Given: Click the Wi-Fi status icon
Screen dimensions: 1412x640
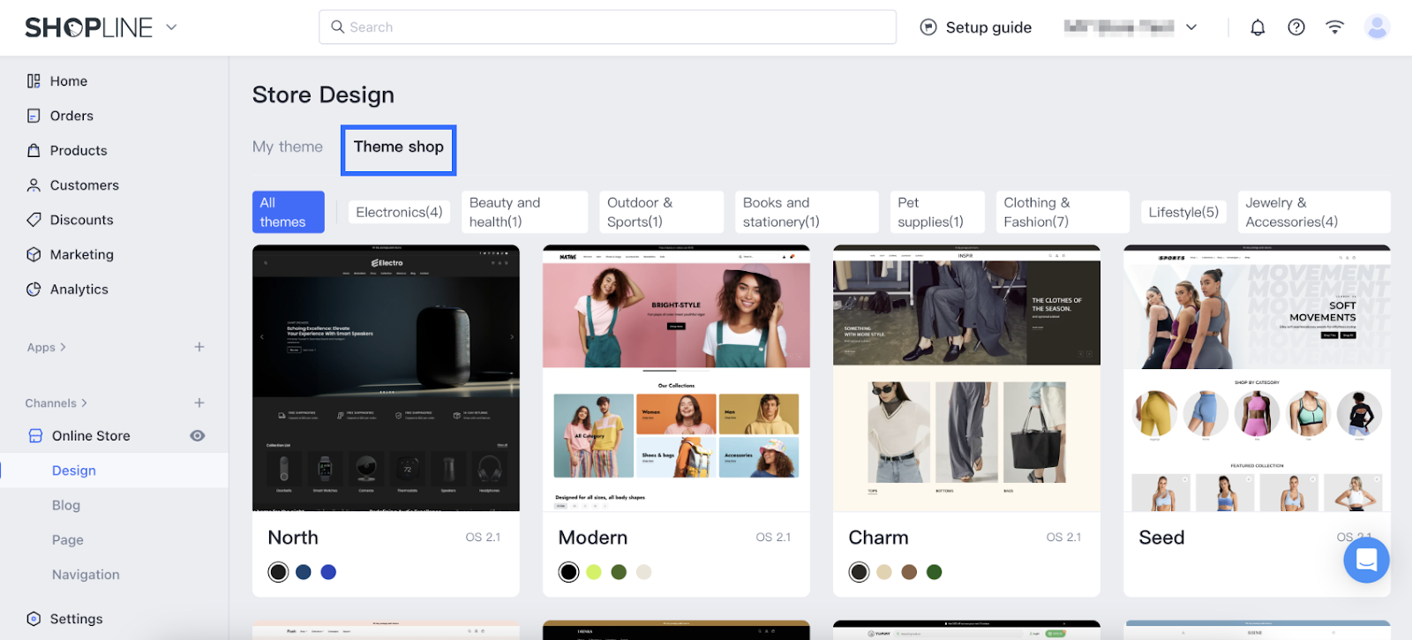Looking at the screenshot, I should click(1334, 27).
